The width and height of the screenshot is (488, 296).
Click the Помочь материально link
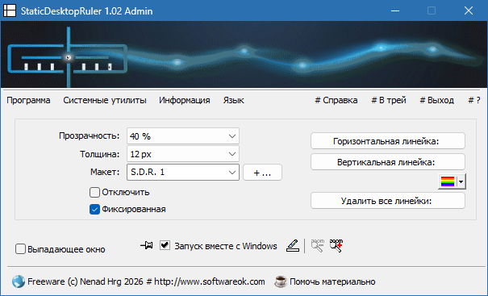click(332, 281)
